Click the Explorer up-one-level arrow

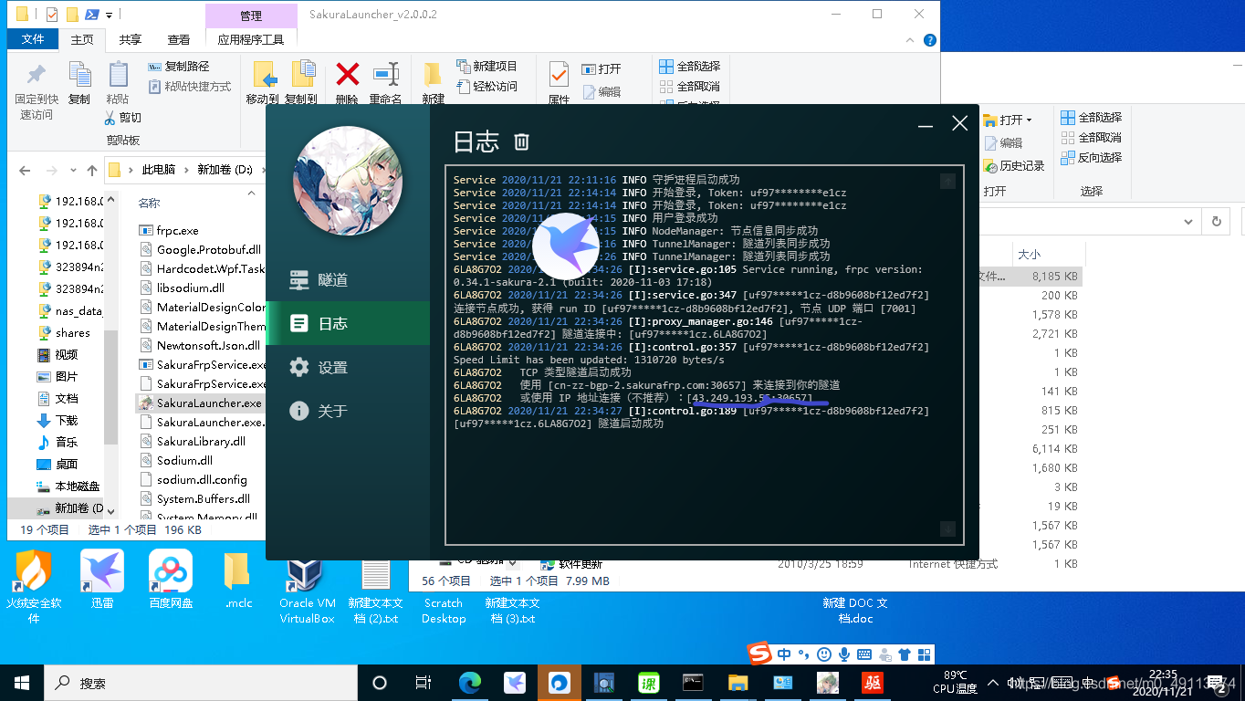pyautogui.click(x=91, y=170)
